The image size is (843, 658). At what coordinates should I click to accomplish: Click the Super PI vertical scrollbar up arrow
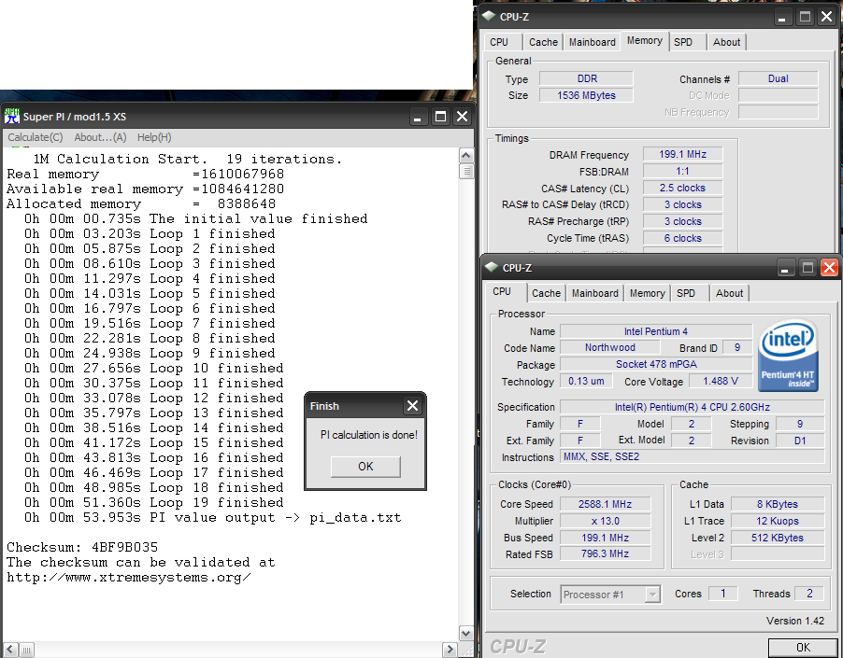click(x=466, y=156)
